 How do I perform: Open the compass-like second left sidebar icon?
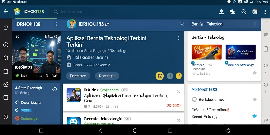6,45
